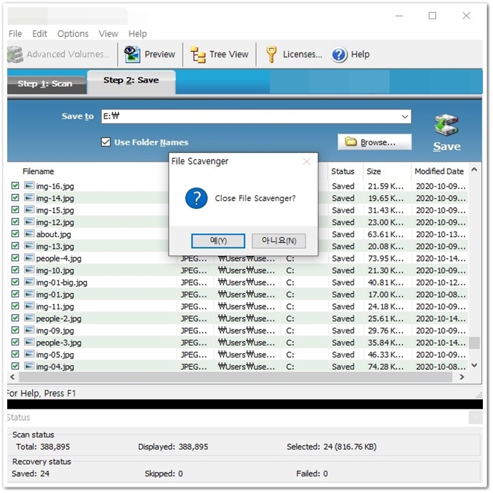
Task: Click the image file icon for img-04.jpg
Action: (x=29, y=366)
